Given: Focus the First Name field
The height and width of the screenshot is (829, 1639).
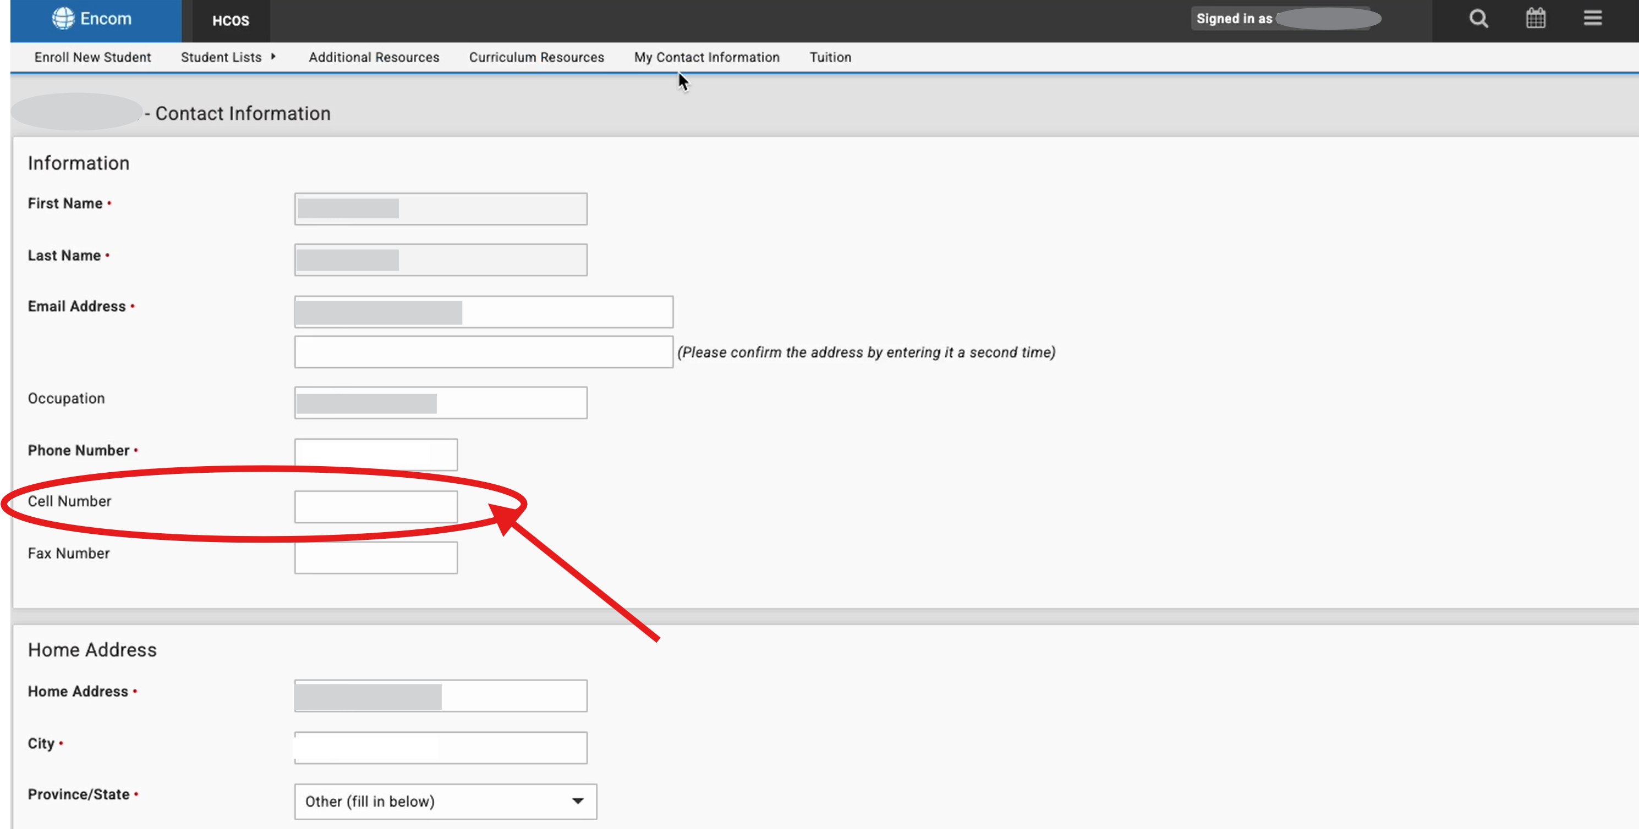Looking at the screenshot, I should 440,209.
